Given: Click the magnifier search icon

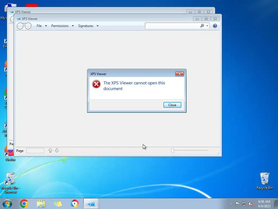Looking at the screenshot, I should coord(202,26).
